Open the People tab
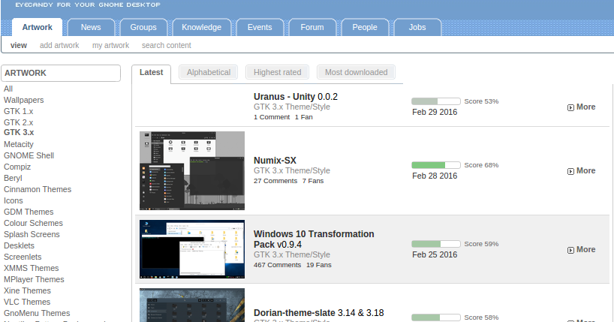This screenshot has width=614, height=322. 365,28
